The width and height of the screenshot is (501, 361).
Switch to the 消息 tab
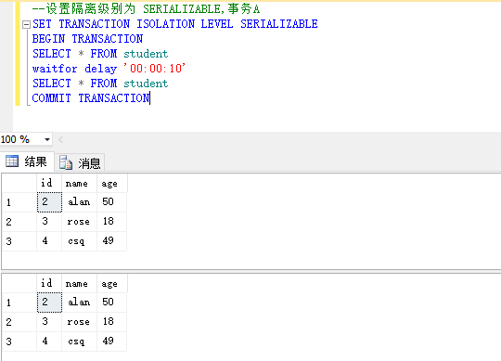(80, 163)
